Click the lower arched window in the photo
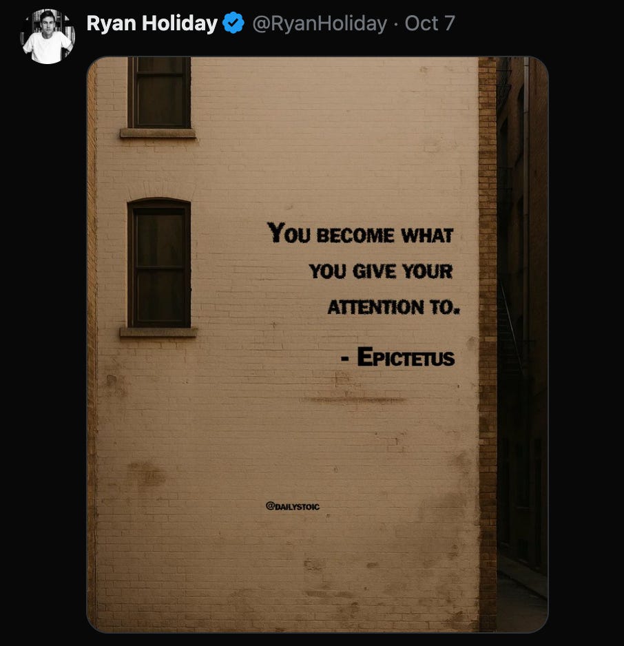This screenshot has height=646, width=624. [159, 263]
